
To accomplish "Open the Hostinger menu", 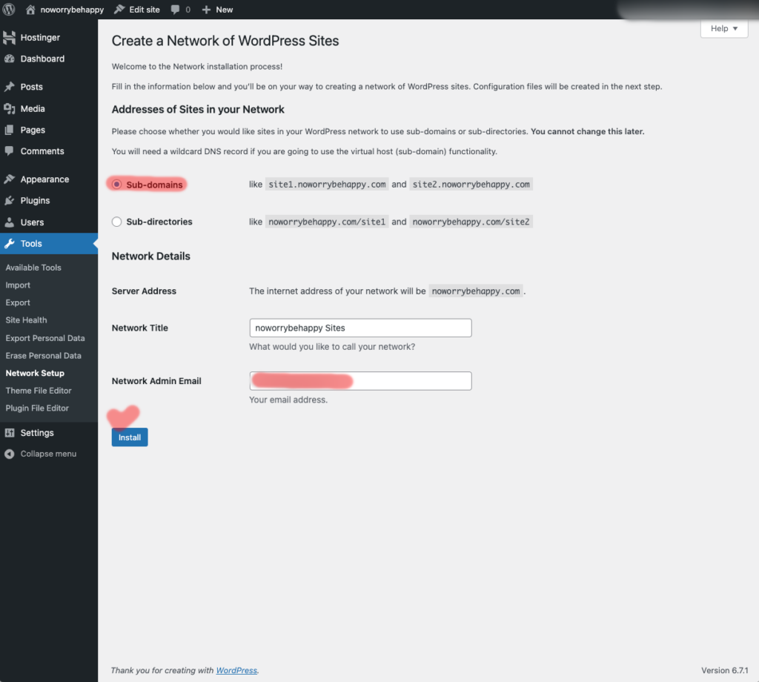I will (40, 37).
